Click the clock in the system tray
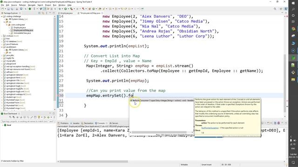This screenshot has height=167, width=298. (x=293, y=156)
